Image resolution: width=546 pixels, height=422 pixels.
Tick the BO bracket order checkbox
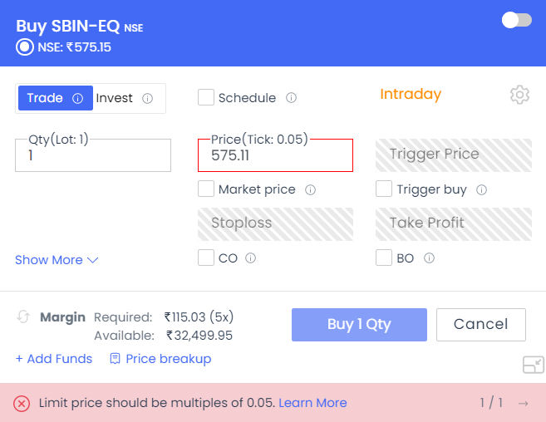pos(384,258)
